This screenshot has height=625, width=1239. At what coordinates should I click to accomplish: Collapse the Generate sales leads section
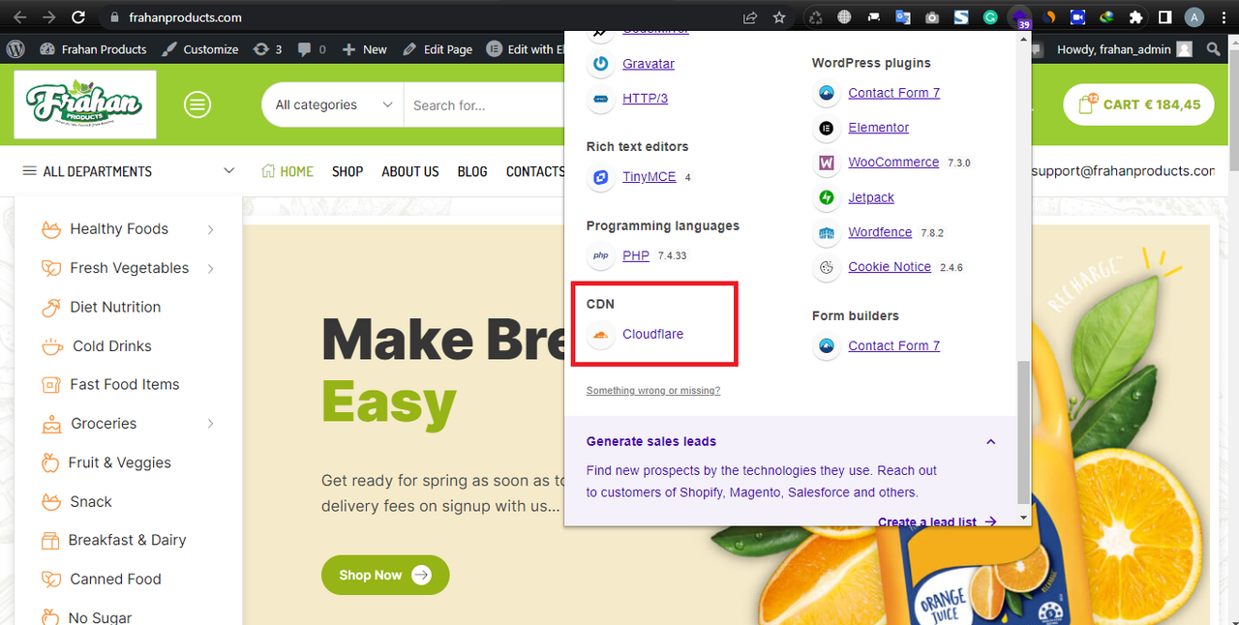coord(990,442)
